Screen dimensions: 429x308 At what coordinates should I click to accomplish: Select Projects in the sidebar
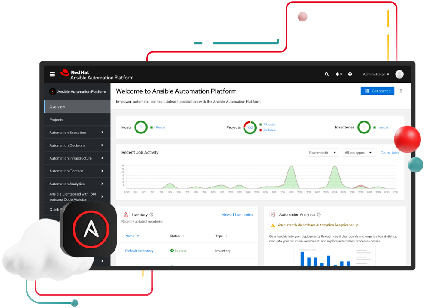pyautogui.click(x=77, y=120)
